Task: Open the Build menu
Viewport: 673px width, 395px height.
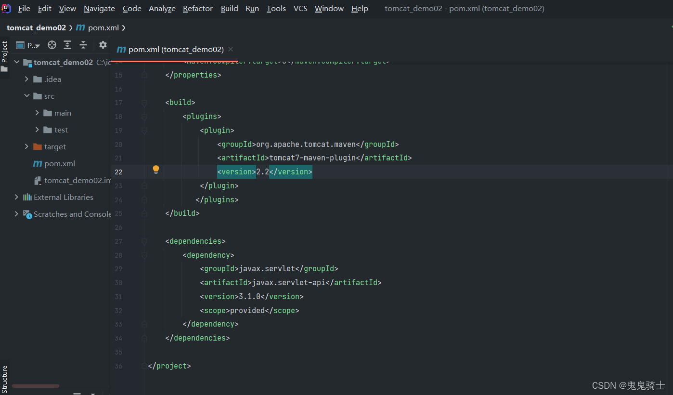Action: (x=230, y=9)
